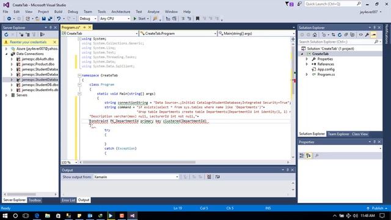Toggle Alphabetical sort in Properties panel

pyautogui.click(x=309, y=156)
